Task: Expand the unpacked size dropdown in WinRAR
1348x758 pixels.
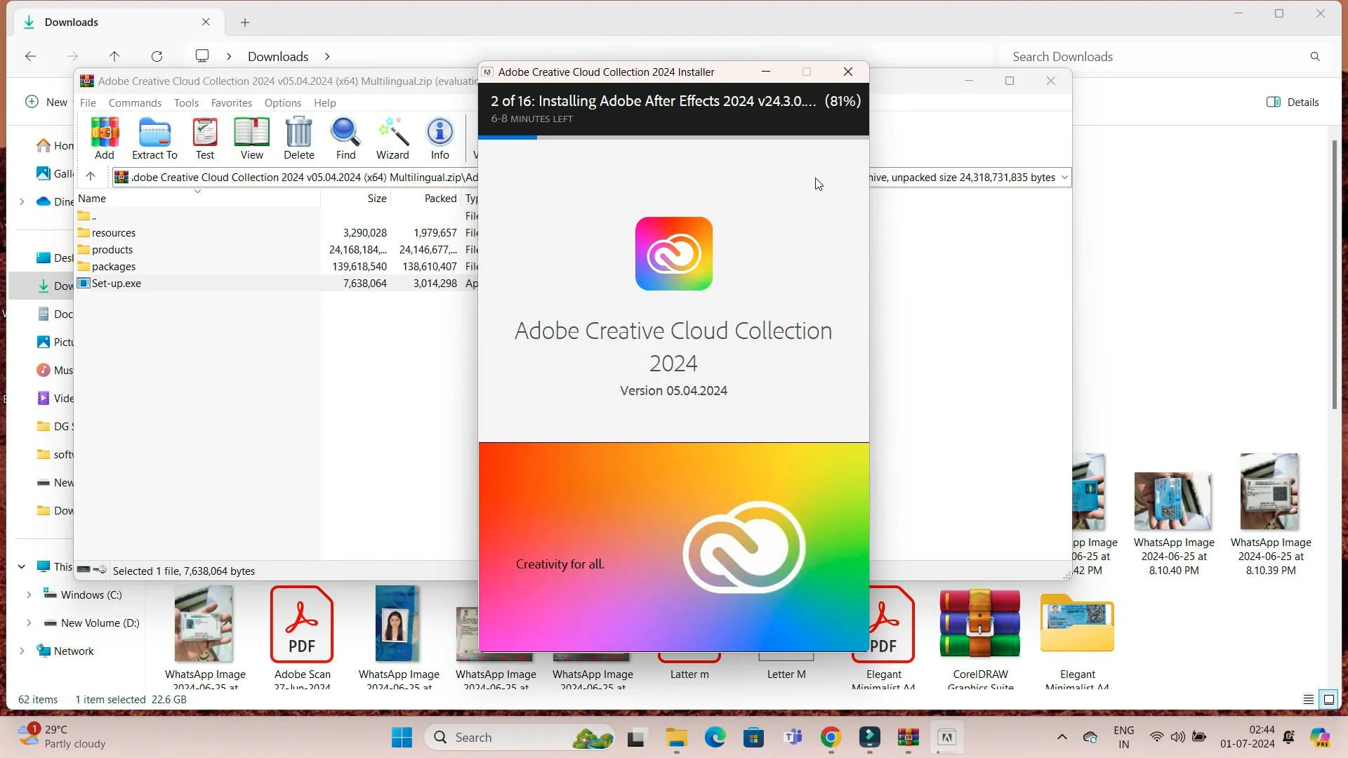Action: (x=1064, y=177)
